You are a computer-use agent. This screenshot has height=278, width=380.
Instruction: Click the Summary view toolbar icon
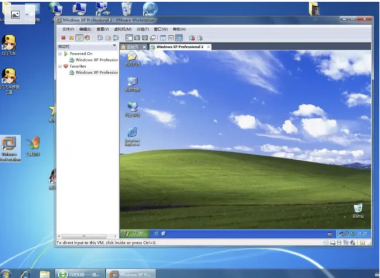163,38
